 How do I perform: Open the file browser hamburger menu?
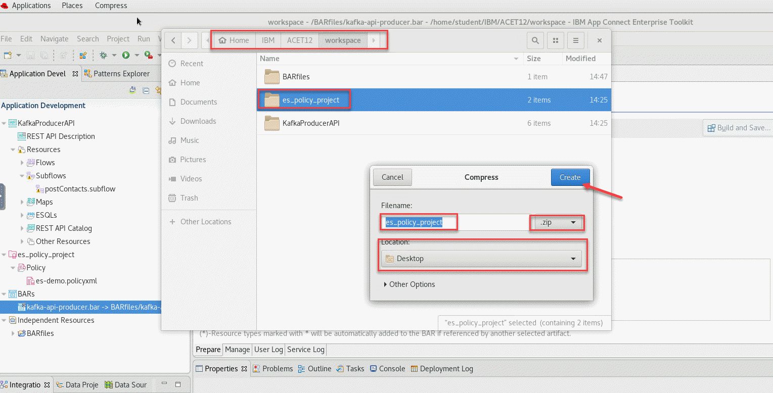pyautogui.click(x=575, y=40)
